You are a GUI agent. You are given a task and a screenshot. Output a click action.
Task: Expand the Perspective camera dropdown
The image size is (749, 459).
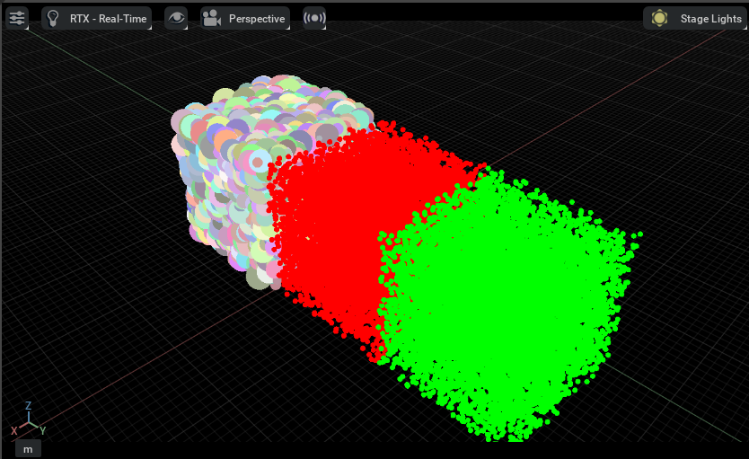pos(256,18)
